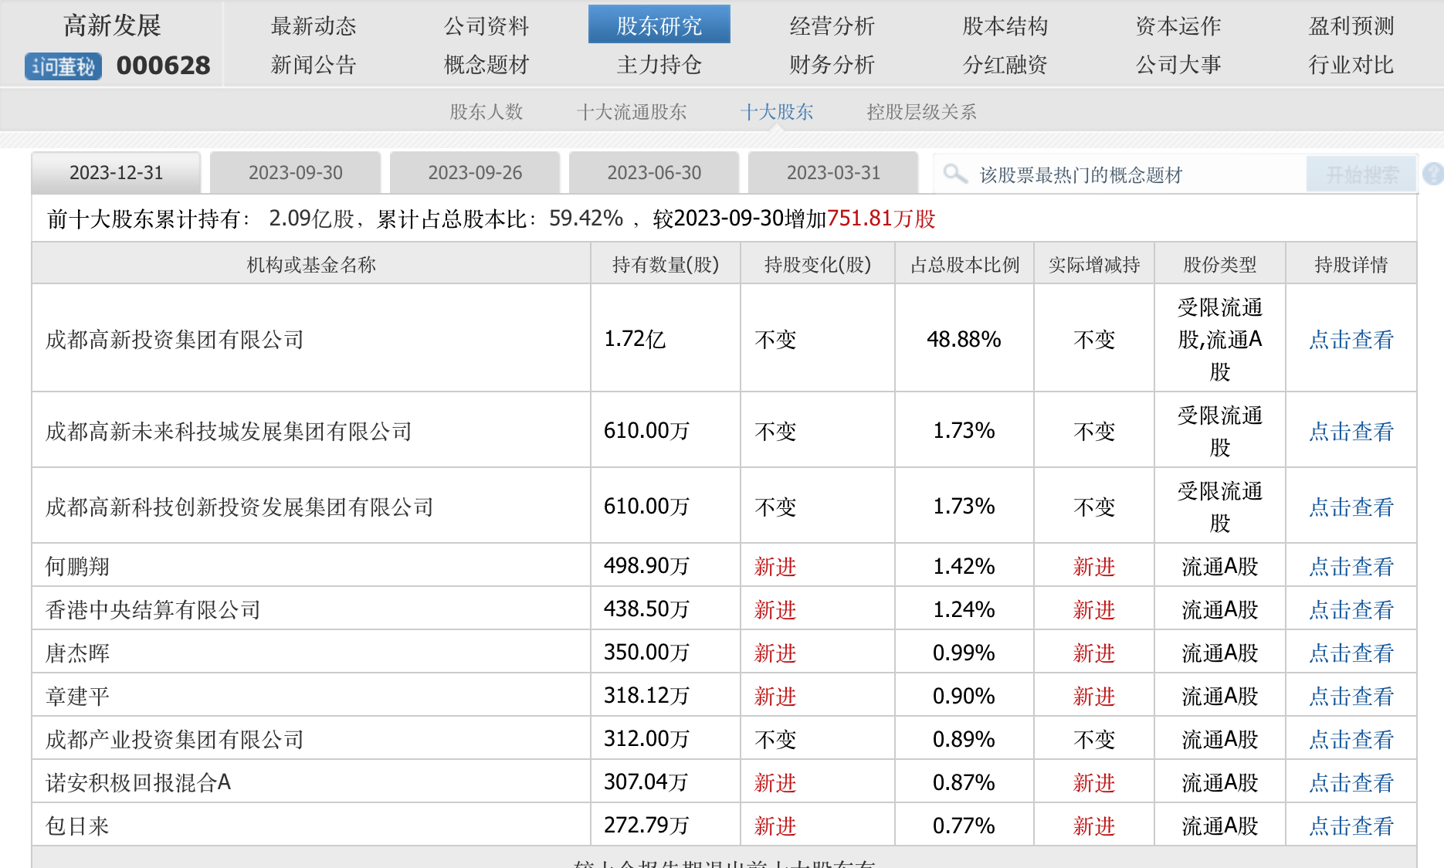The height and width of the screenshot is (868, 1444).
Task: Click 点击查看 for 诺安积极回报混合A
Action: [x=1351, y=783]
